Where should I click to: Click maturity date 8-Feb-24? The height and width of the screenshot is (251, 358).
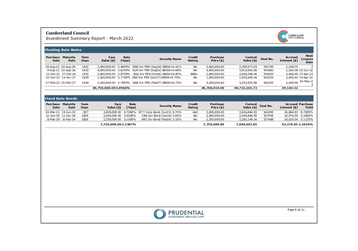(69, 119)
